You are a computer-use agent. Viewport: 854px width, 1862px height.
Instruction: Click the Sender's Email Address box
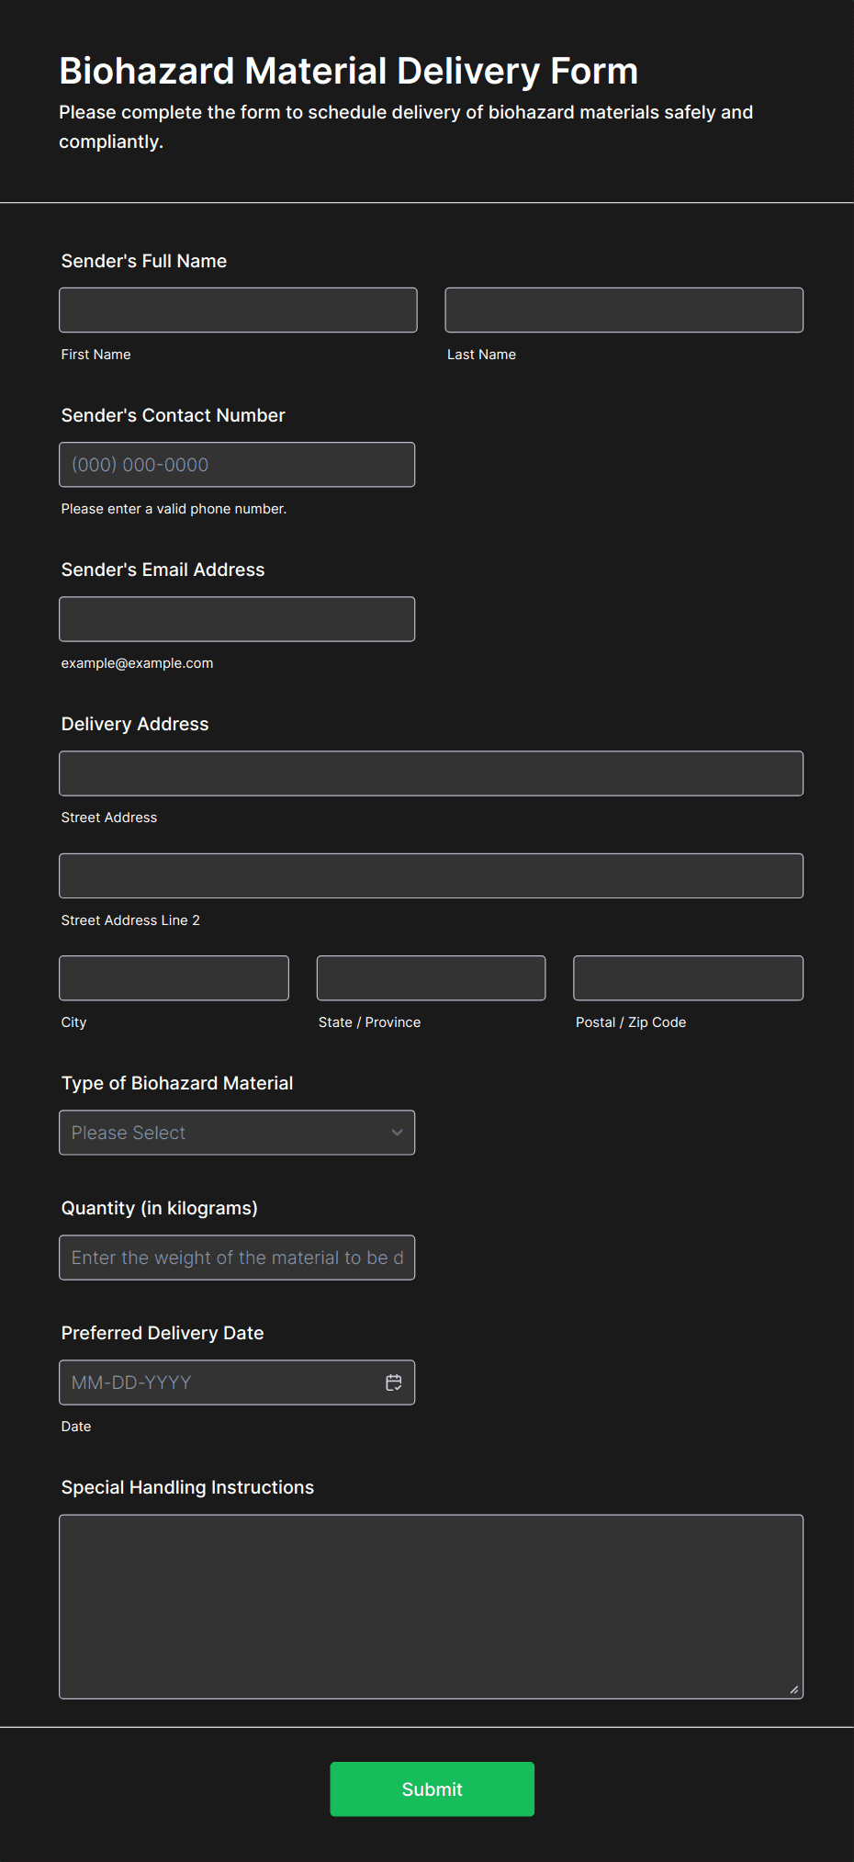pyautogui.click(x=236, y=619)
